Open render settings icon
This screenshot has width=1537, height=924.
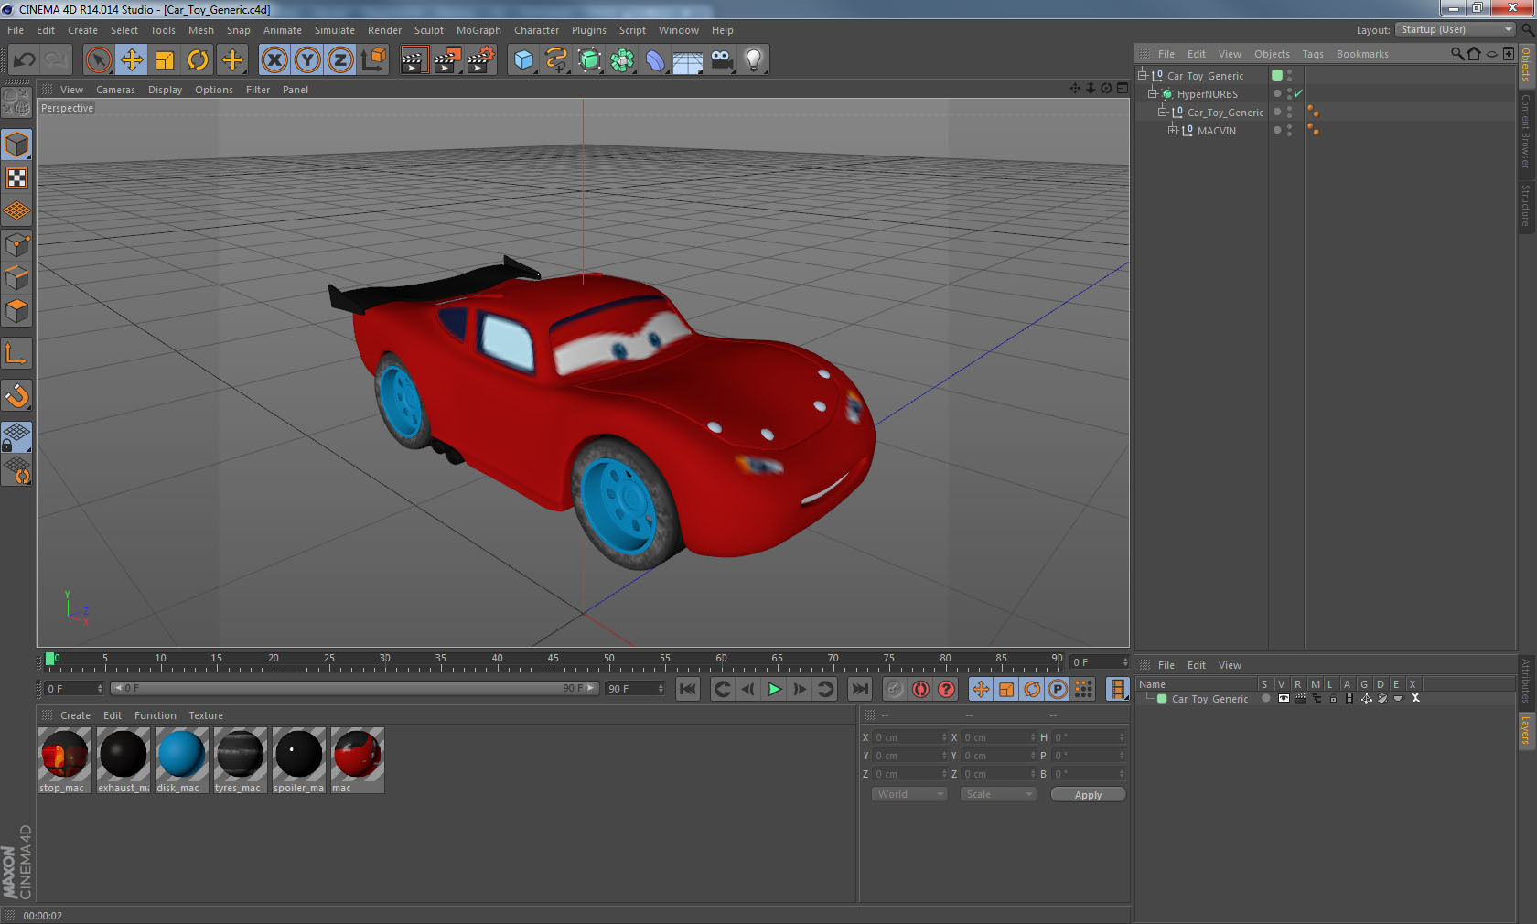[480, 60]
